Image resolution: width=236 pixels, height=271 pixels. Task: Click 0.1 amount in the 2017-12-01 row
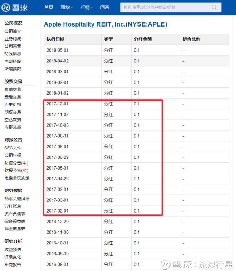137,104
